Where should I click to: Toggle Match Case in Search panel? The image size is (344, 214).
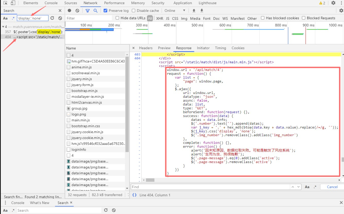[x=5, y=18]
